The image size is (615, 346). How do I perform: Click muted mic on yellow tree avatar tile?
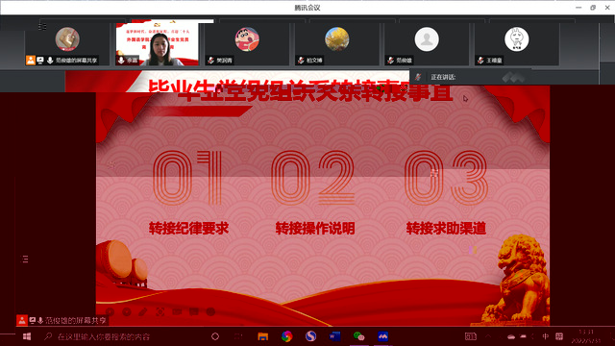click(301, 61)
